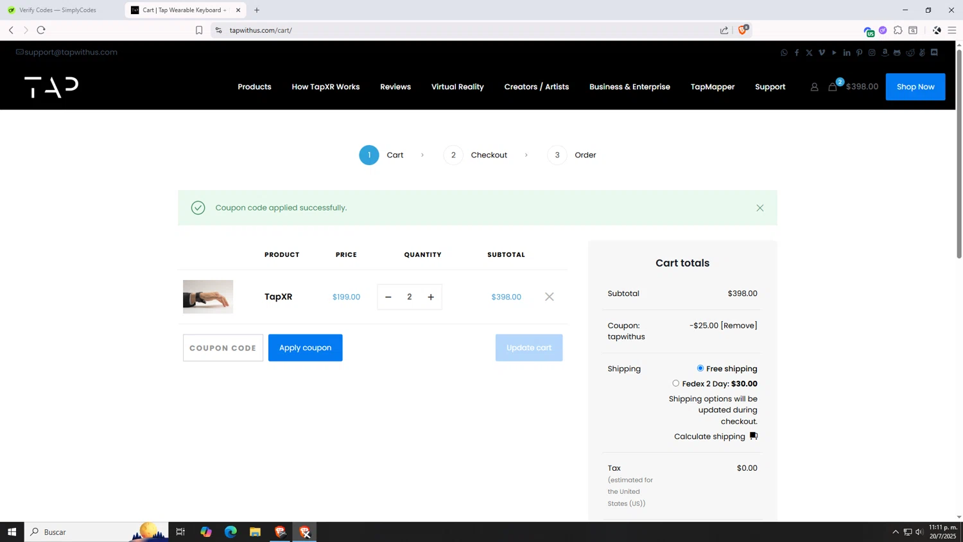Image resolution: width=963 pixels, height=542 pixels.
Task: Click the share page icon in address bar
Action: (x=724, y=30)
